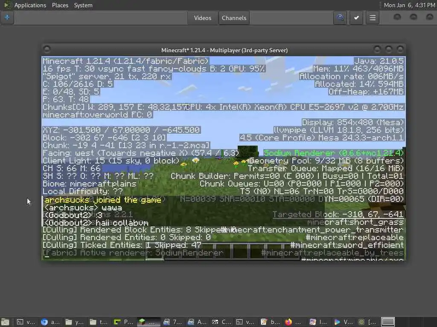Click the menu button left of Minecraft title
The width and height of the screenshot is (437, 327).
point(47,49)
